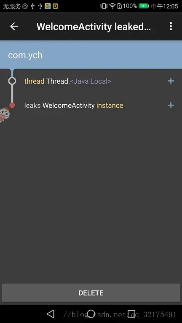The image size is (182, 323).
Task: Tap the colorful app notification icon
Action: (x=48, y=6)
